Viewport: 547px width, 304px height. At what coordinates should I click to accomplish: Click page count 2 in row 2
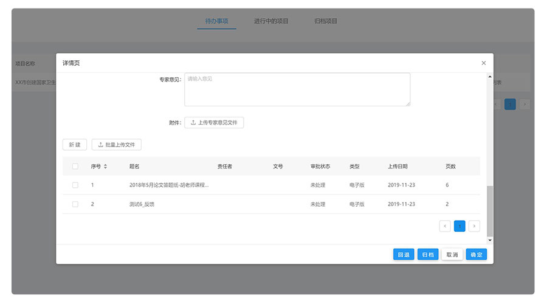[447, 204]
